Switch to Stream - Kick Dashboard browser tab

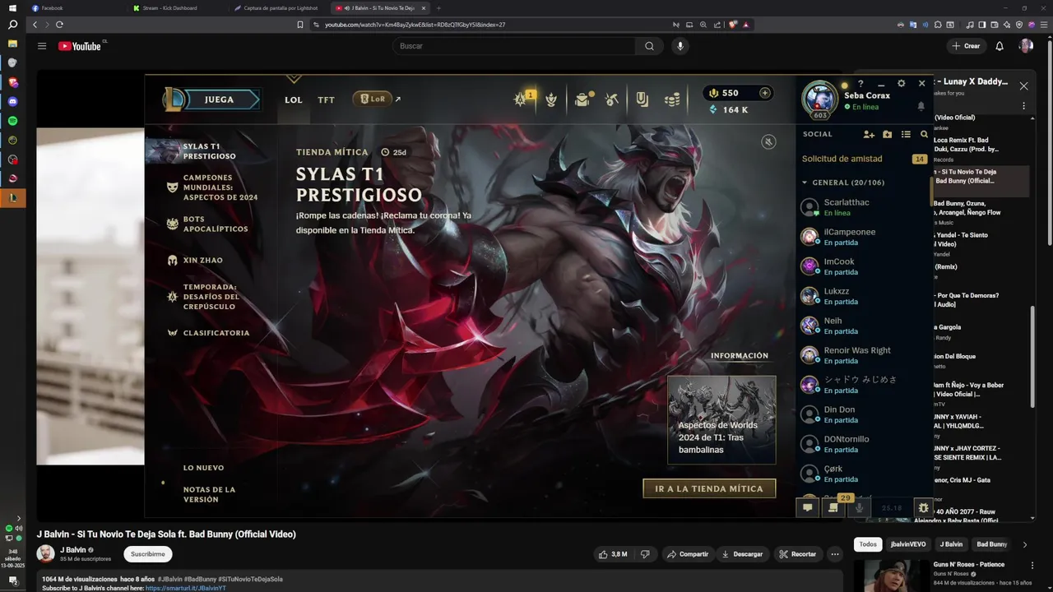click(x=176, y=7)
